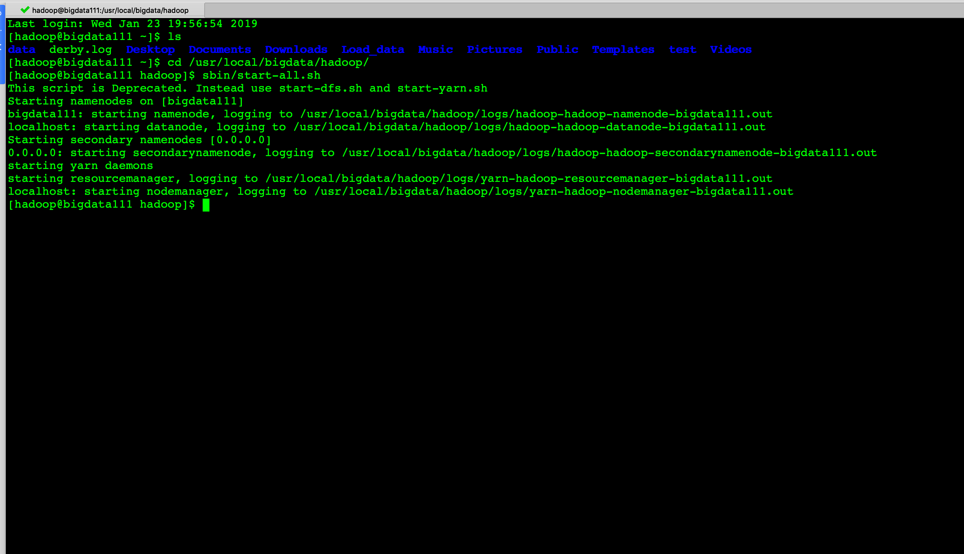964x554 pixels.
Task: Select the 'Music' folder in listing
Action: click(435, 50)
